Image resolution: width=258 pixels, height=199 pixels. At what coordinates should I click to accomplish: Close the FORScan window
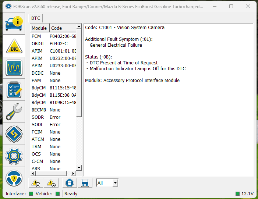point(248,6)
